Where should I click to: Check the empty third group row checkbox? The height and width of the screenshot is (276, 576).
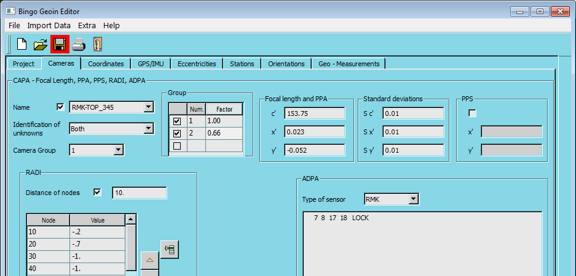pyautogui.click(x=177, y=146)
